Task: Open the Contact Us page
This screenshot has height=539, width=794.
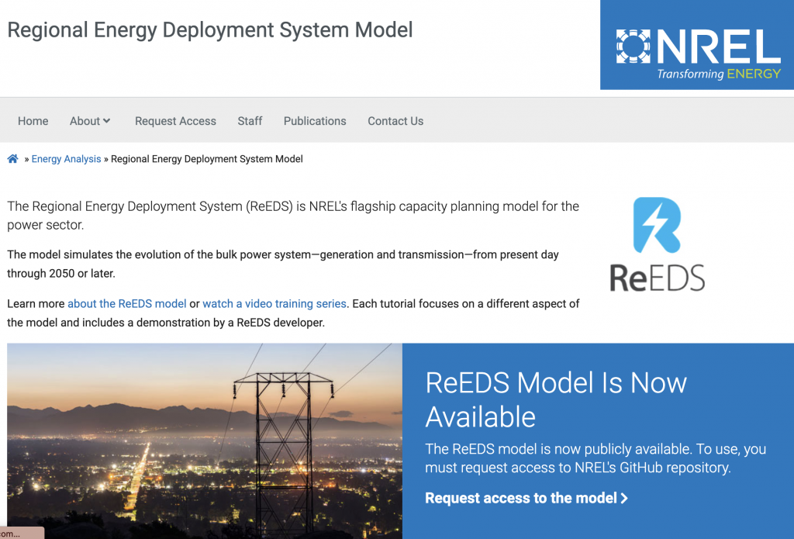Action: [395, 121]
